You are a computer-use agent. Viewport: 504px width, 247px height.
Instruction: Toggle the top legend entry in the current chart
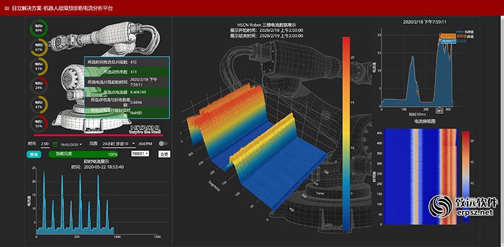pyautogui.click(x=464, y=32)
